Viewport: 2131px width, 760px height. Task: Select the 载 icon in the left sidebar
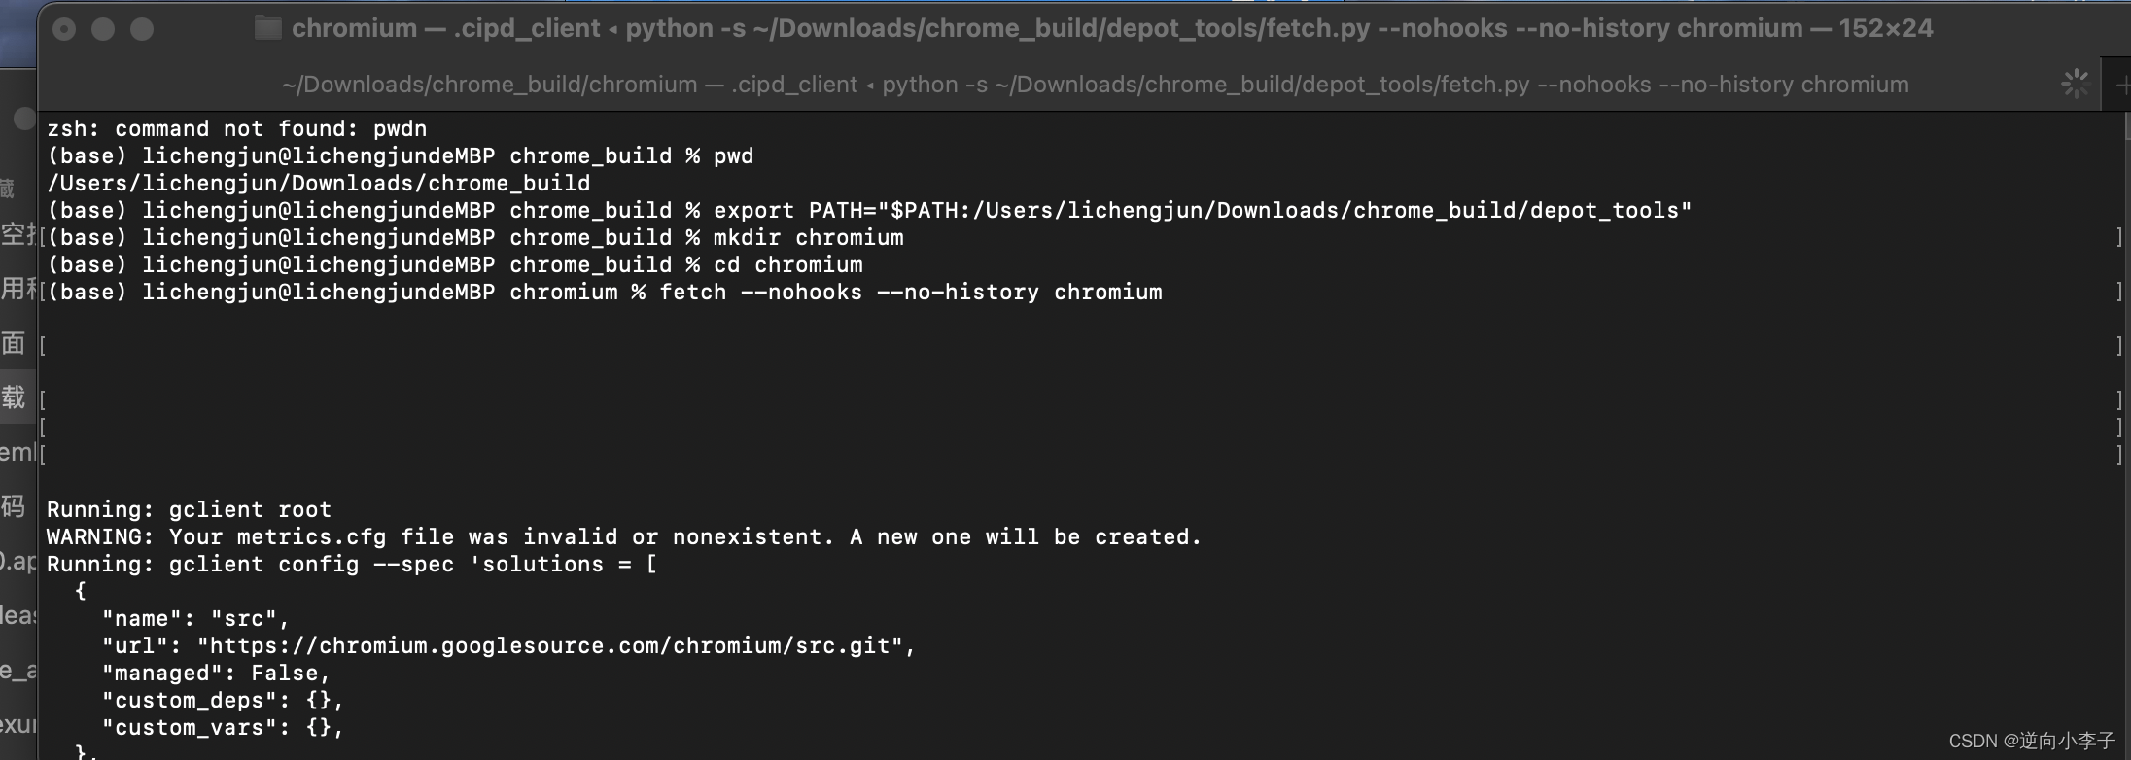pos(12,397)
